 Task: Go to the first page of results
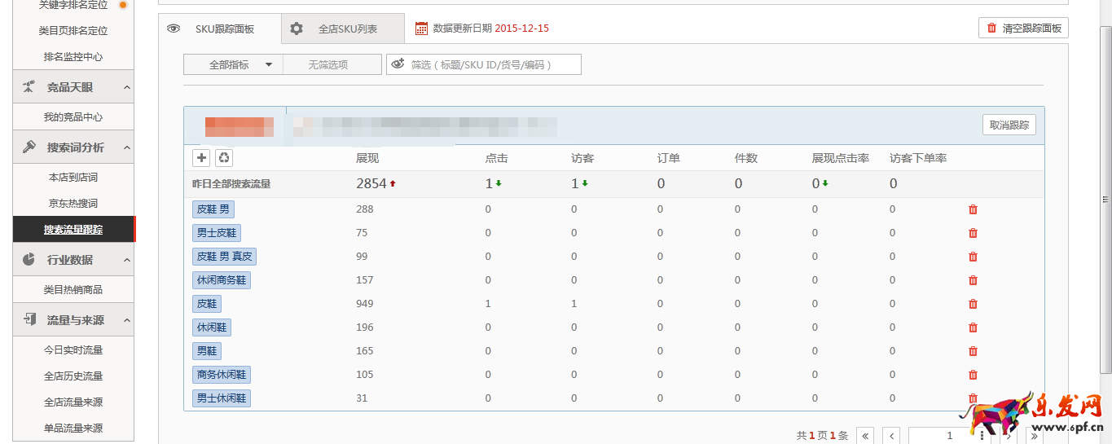864,436
